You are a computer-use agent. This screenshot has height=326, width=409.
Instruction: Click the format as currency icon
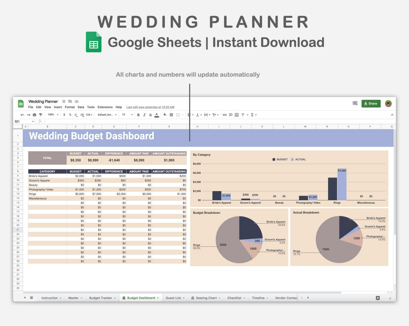pos(64,115)
